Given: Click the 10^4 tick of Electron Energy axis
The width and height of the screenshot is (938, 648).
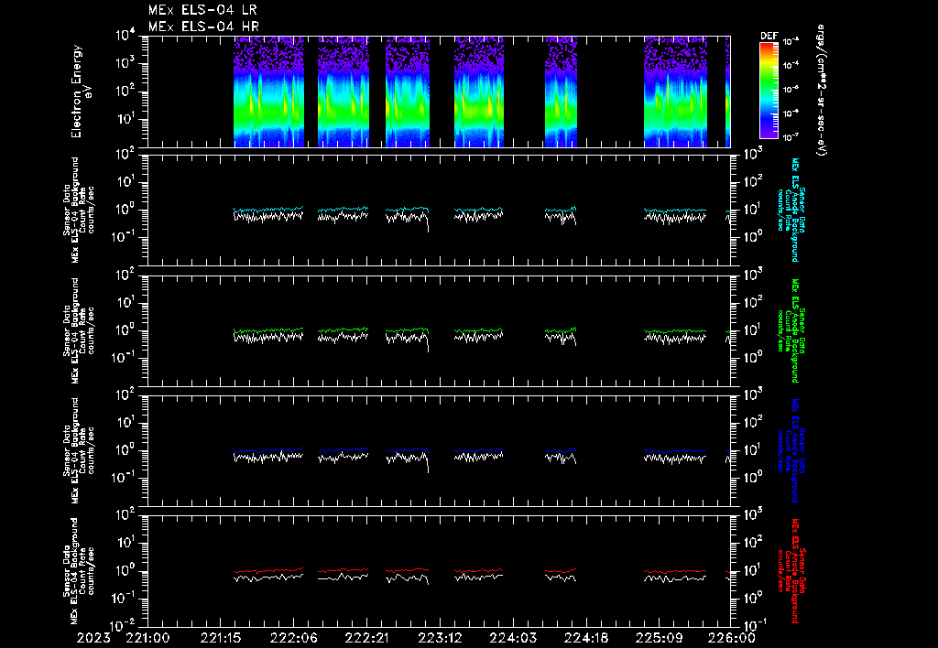Looking at the screenshot, I should click(125, 36).
